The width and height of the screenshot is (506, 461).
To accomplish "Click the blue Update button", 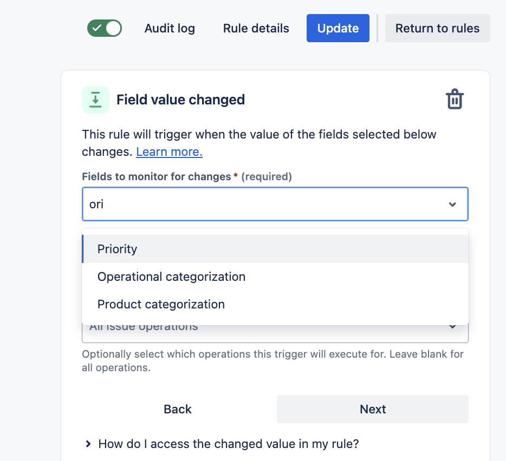I will (x=338, y=28).
